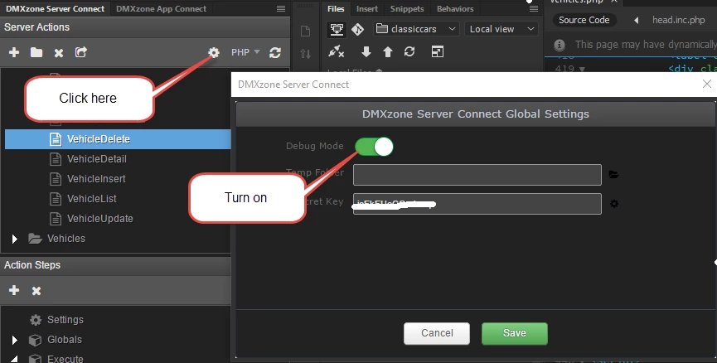Click the connect to remote server plug icon

(x=336, y=51)
